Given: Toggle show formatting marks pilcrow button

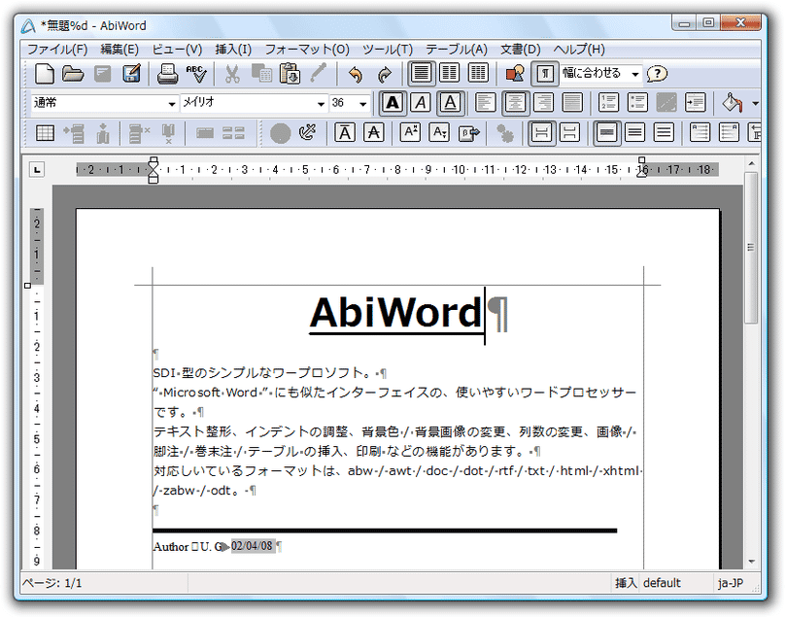Looking at the screenshot, I should click(x=545, y=74).
